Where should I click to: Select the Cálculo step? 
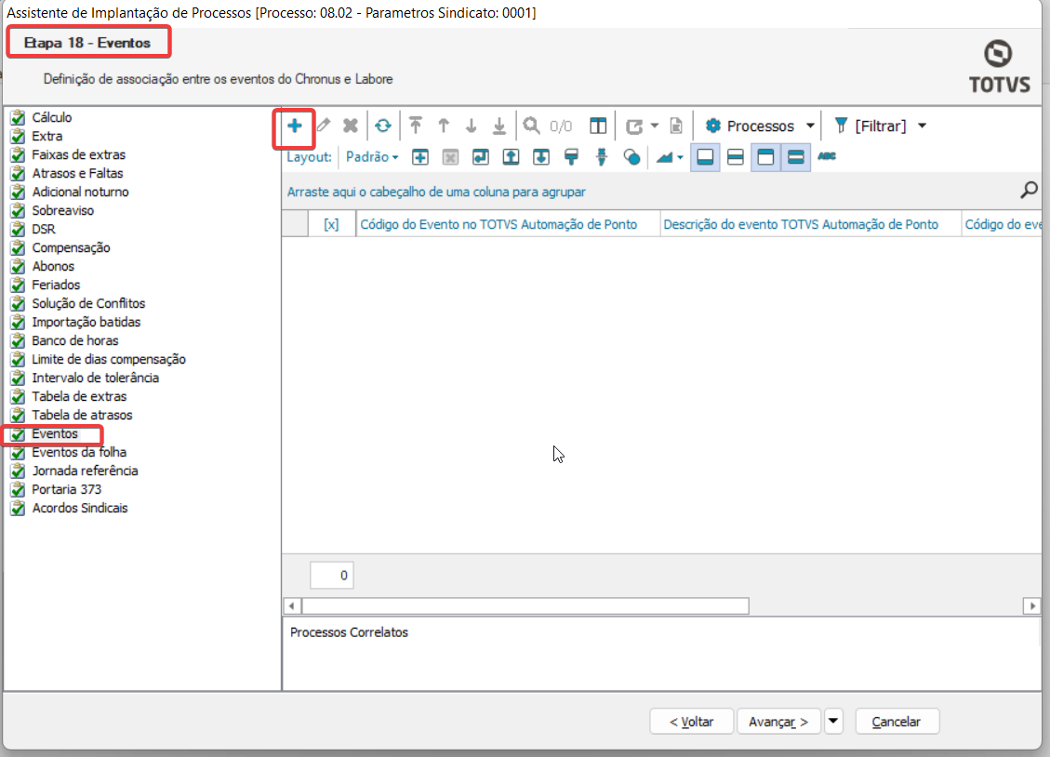(51, 117)
